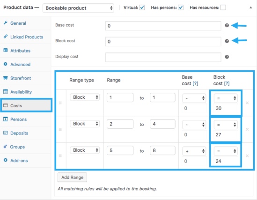Click the Add-ons plus icon in sidebar
The image size is (257, 200).
(6, 160)
